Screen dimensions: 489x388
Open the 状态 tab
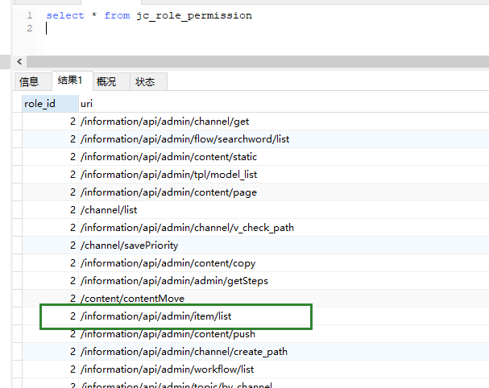point(148,81)
